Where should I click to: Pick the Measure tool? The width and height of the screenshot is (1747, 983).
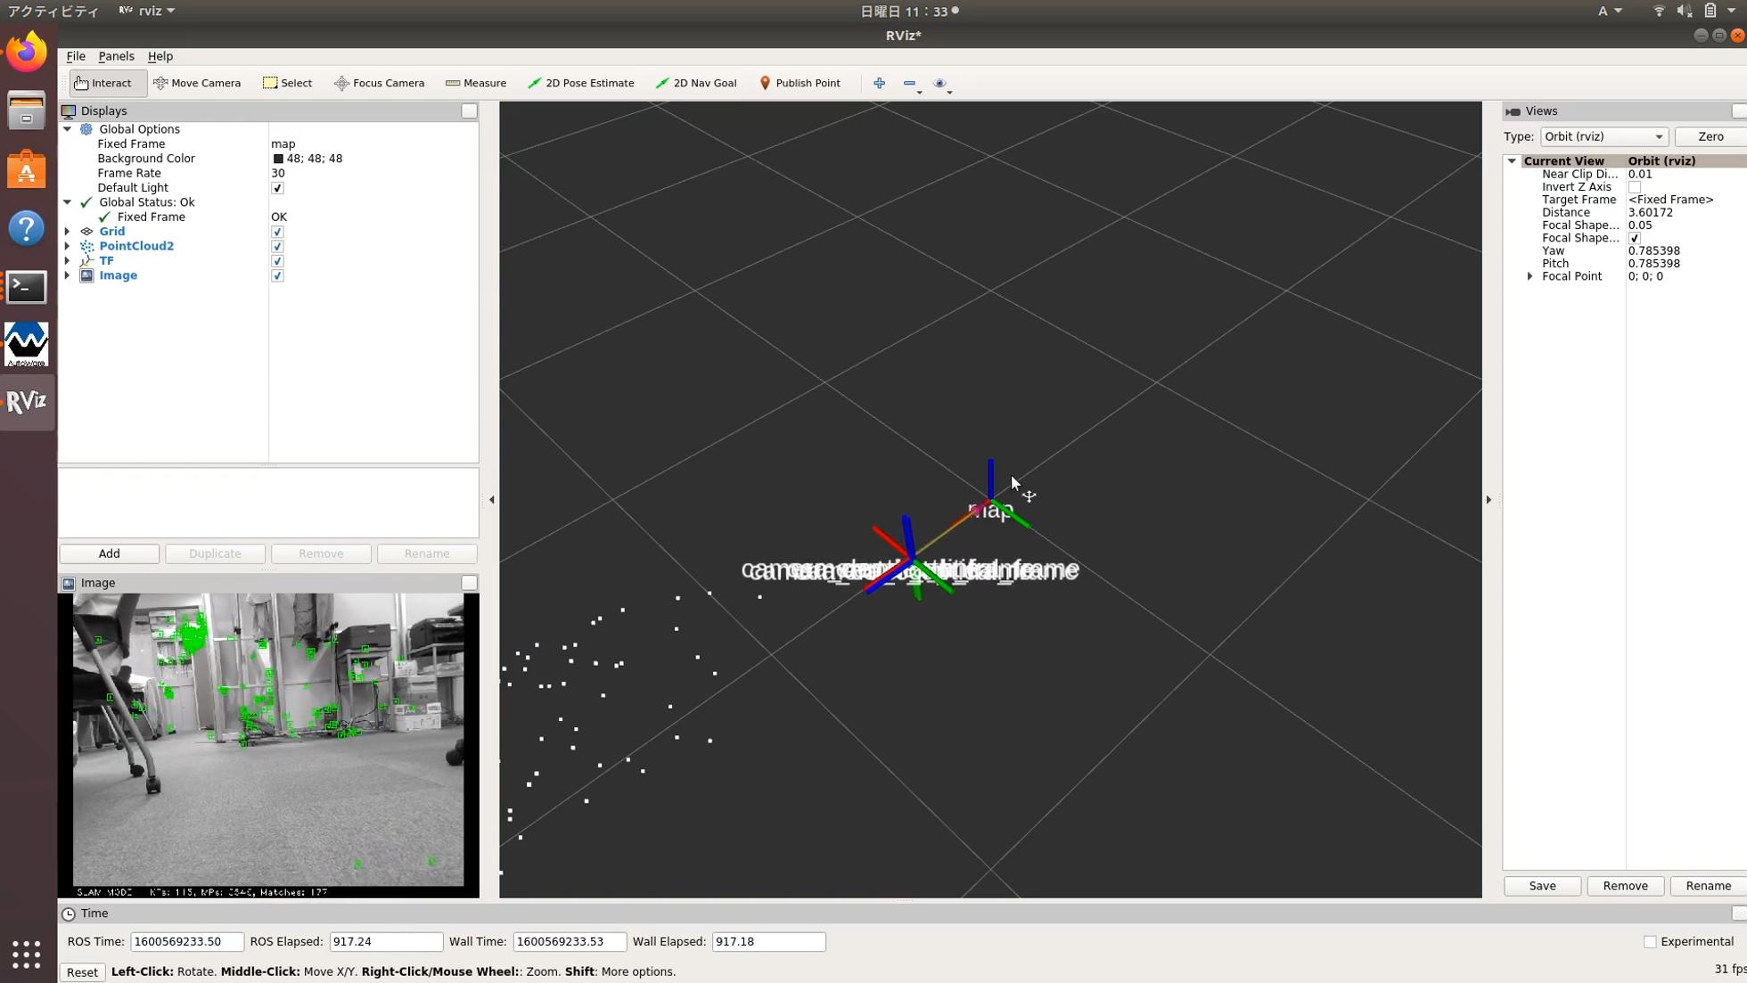coord(476,83)
